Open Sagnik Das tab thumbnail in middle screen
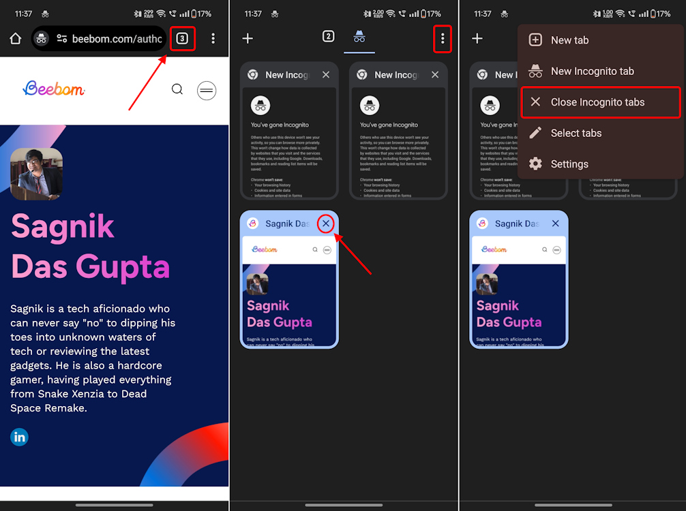The height and width of the screenshot is (511, 686). point(289,291)
